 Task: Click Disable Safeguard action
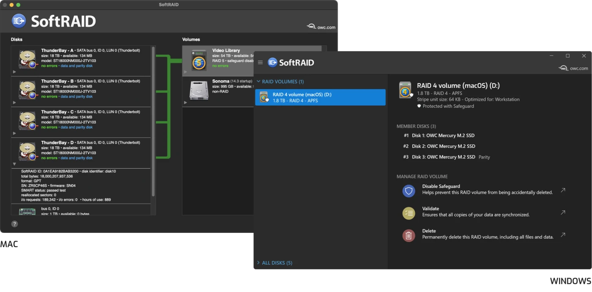pyautogui.click(x=487, y=189)
